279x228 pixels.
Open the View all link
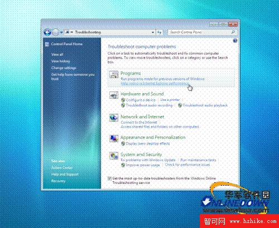(57, 55)
